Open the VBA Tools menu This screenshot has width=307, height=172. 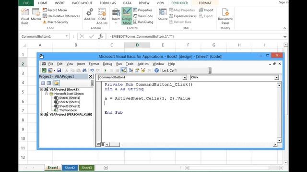coord(130,64)
